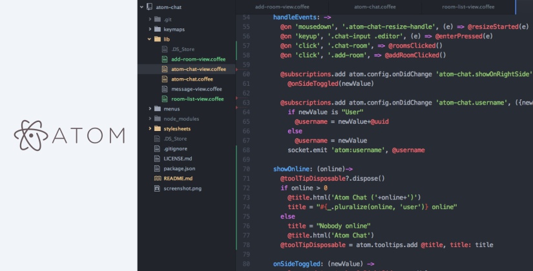Click the stylesheets folder icon
The image size is (533, 271).
tap(158, 128)
